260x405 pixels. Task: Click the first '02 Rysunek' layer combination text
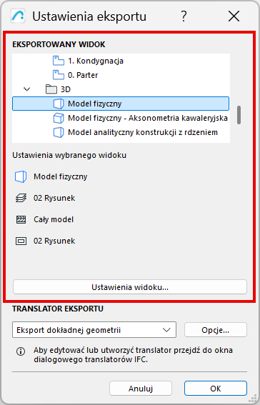tap(54, 198)
